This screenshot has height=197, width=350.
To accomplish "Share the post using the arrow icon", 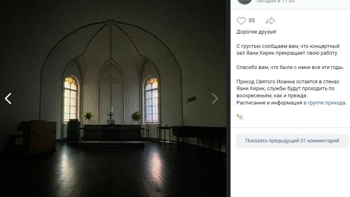I will [x=270, y=21].
